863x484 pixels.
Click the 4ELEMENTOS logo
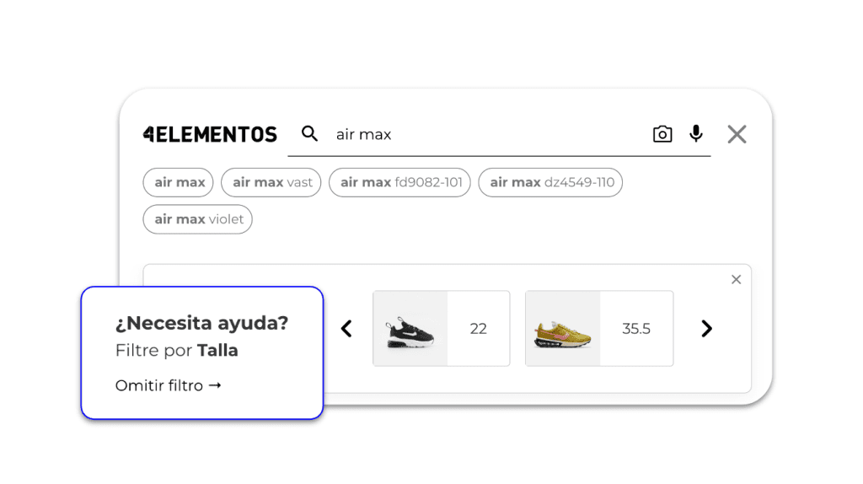pos(210,134)
